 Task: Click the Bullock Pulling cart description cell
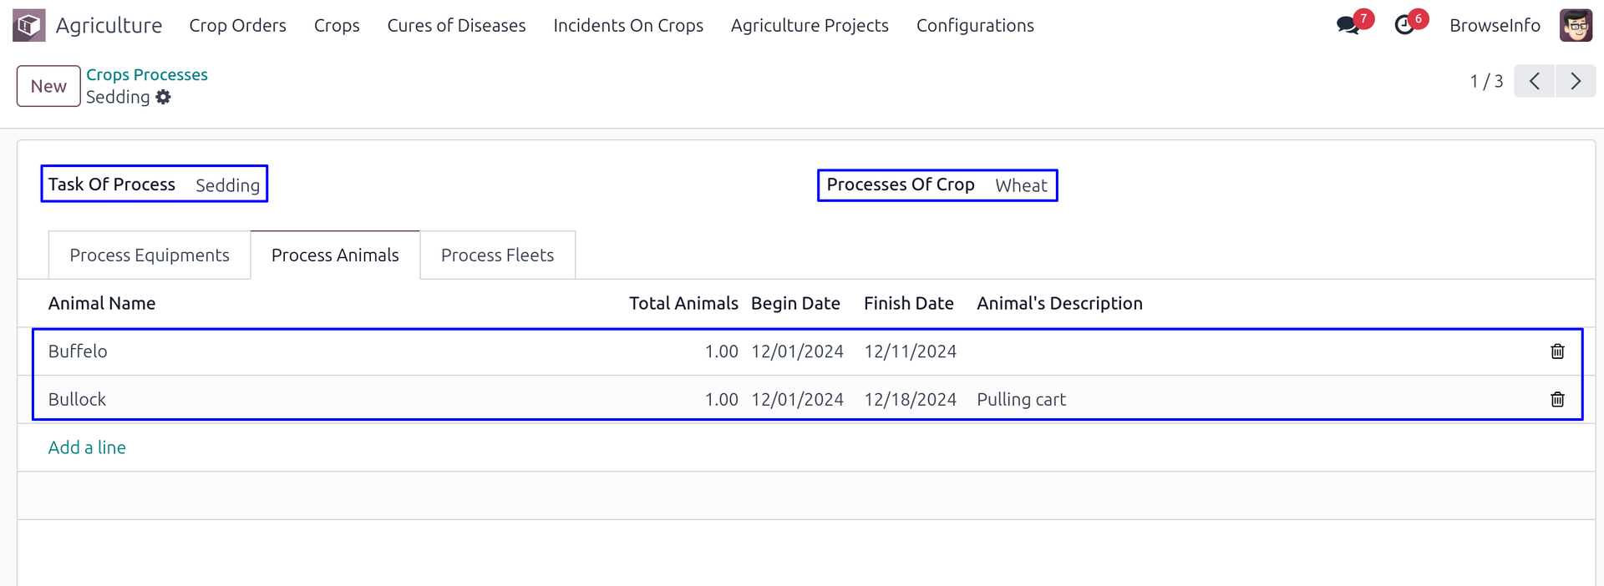click(x=1021, y=400)
